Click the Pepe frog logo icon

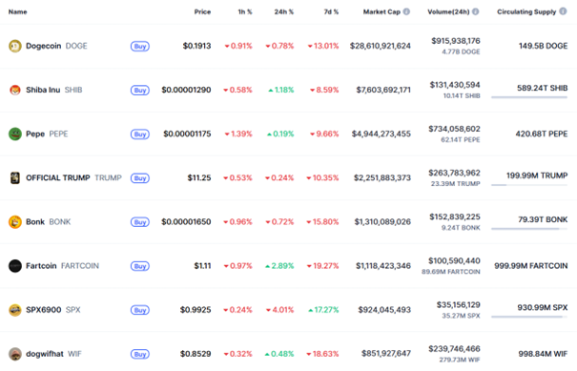point(15,134)
